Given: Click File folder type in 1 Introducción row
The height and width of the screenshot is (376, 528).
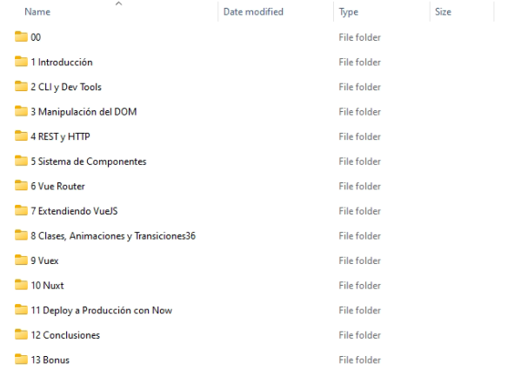Looking at the screenshot, I should (359, 63).
